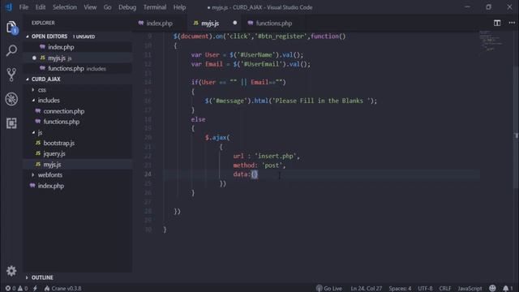
Task: Open the Source Control view
Action: [x=11, y=75]
